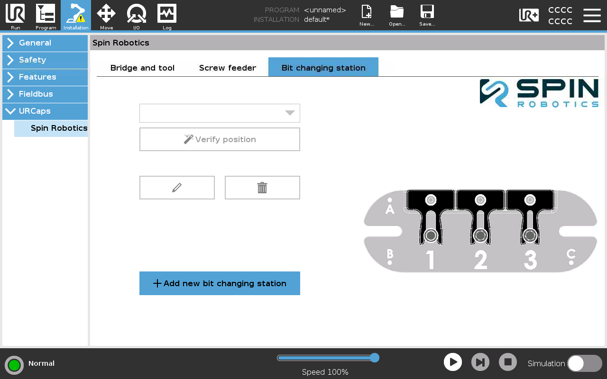Select Spin Robotics in sidebar
This screenshot has width=607, height=379.
click(x=51, y=128)
